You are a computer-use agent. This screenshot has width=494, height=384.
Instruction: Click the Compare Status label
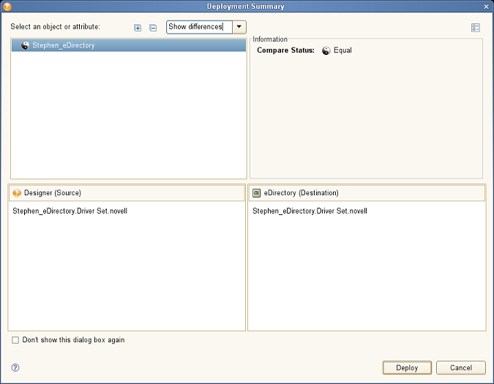[x=285, y=50]
